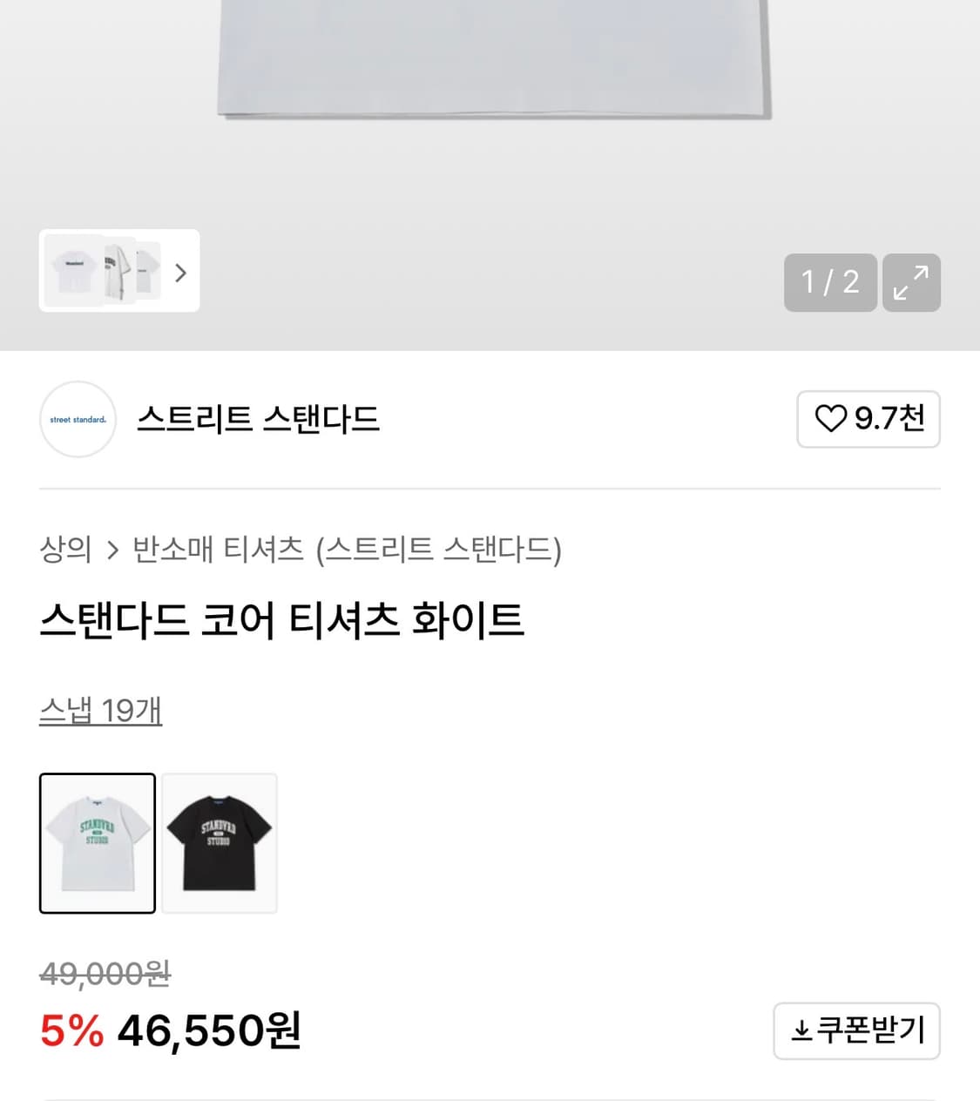Click the breadcrumb chevron after 상의
980x1101 pixels.
112,550
